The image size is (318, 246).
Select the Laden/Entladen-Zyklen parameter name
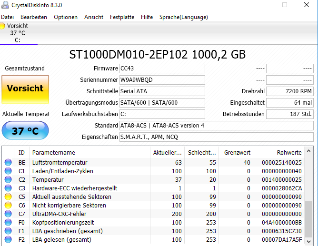click(x=63, y=171)
